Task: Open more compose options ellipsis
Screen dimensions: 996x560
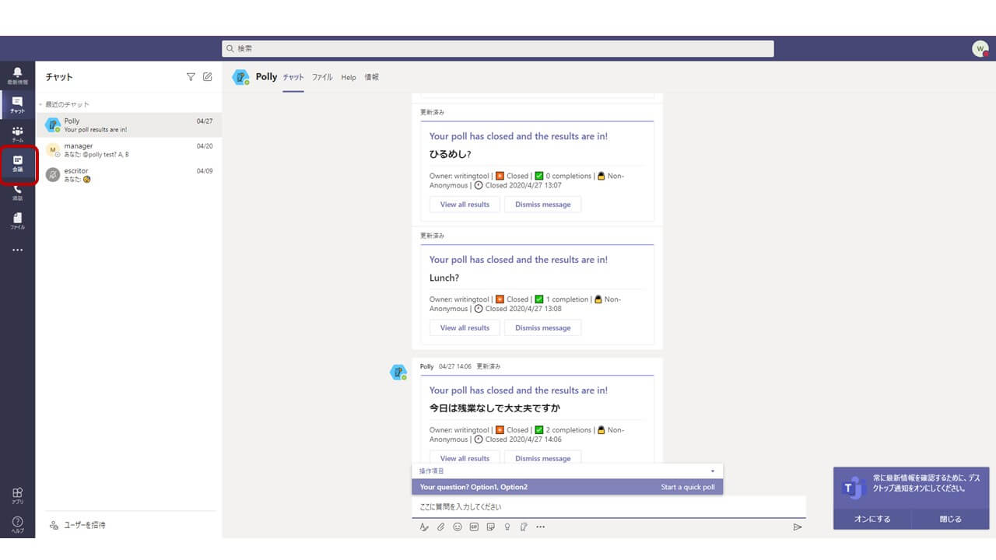Action: (x=541, y=527)
